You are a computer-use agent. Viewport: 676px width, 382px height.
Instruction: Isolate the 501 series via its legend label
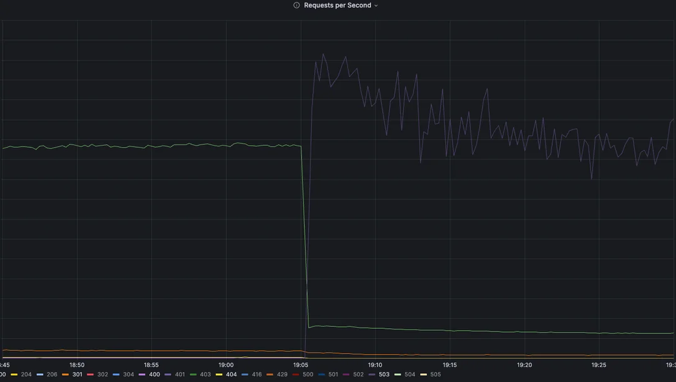click(x=333, y=374)
